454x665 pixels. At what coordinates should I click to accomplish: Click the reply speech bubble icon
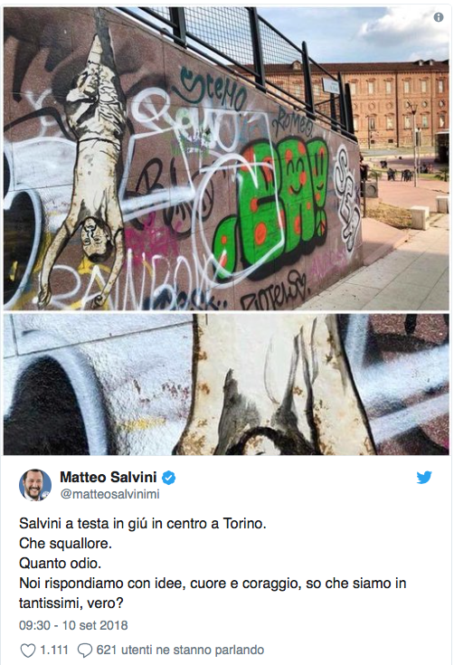85,651
